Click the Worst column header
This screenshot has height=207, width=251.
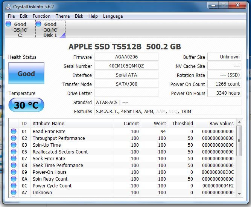point(154,123)
